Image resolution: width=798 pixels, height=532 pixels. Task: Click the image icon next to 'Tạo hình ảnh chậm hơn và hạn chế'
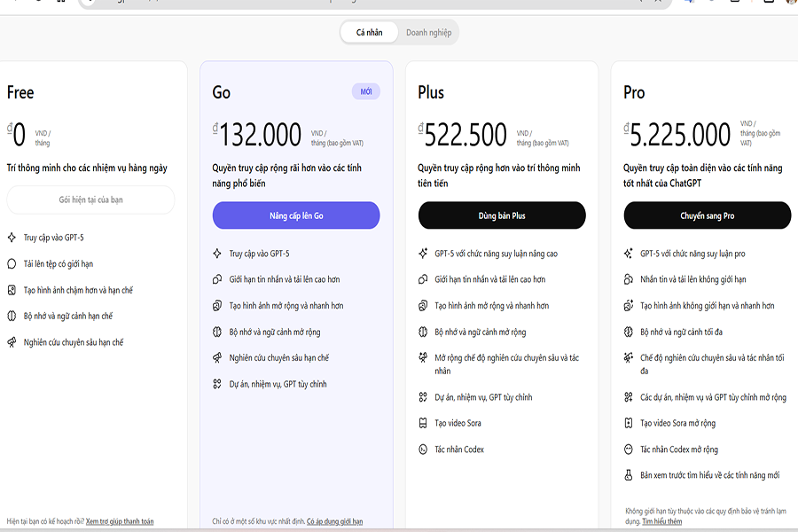coord(12,290)
